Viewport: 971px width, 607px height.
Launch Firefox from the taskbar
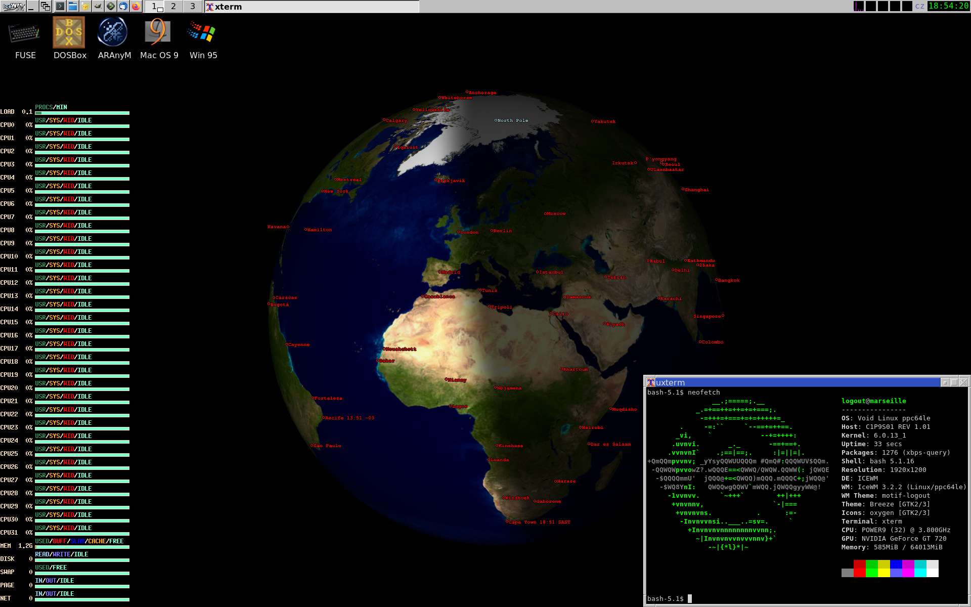tap(136, 6)
